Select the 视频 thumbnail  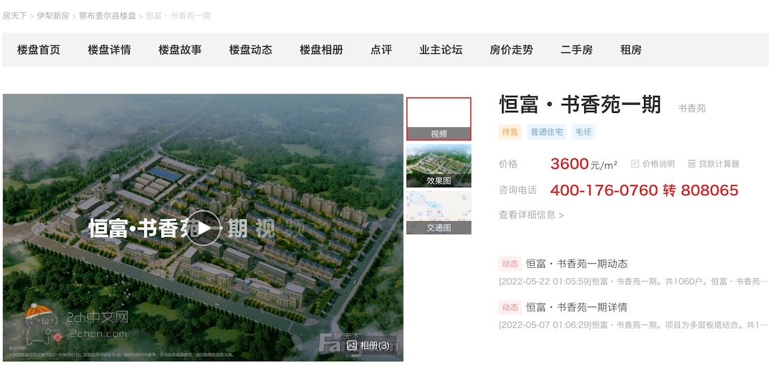click(x=438, y=119)
